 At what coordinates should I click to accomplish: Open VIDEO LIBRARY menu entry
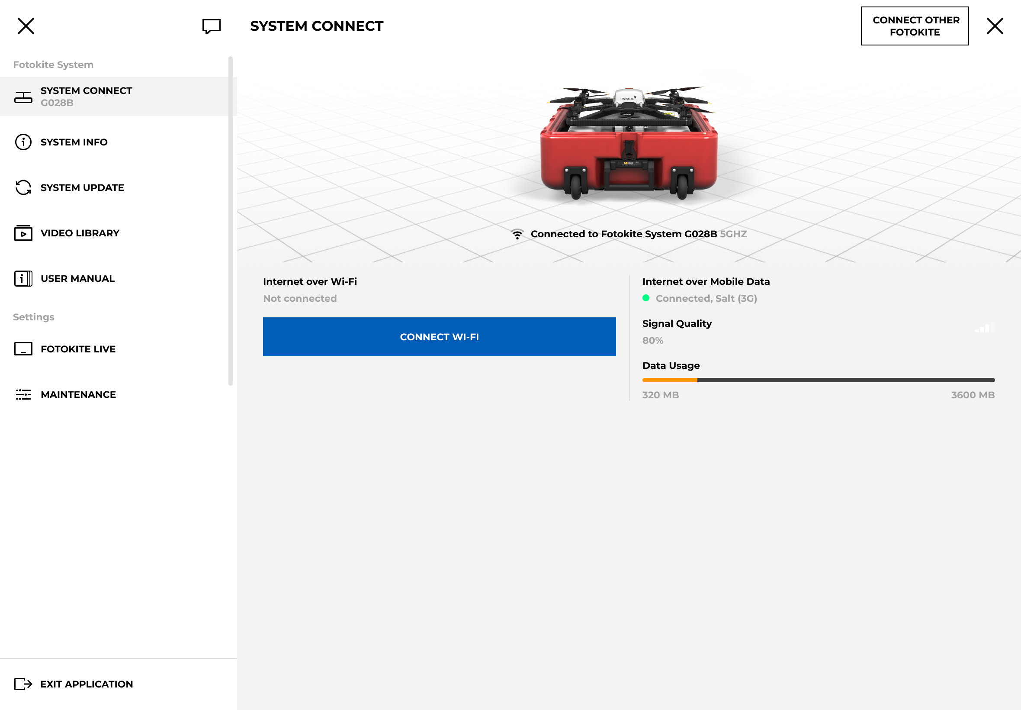click(118, 233)
